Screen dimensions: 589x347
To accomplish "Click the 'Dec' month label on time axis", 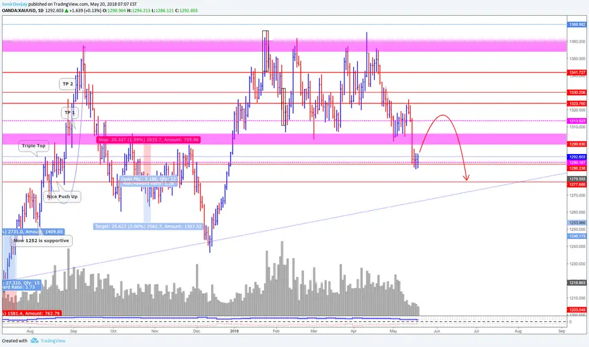I will point(197,331).
